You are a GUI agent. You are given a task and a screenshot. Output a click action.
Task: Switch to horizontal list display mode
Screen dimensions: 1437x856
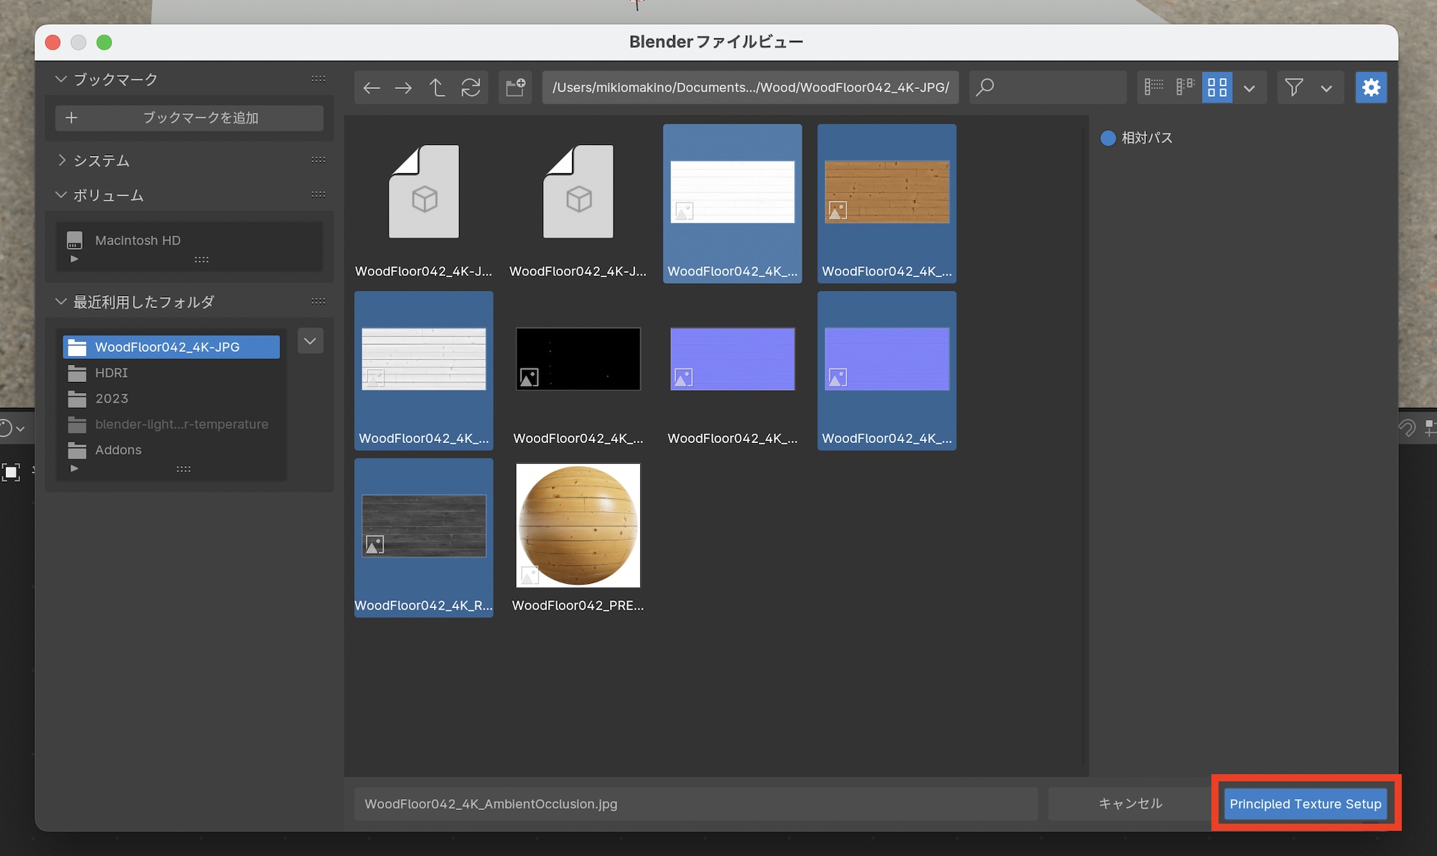(x=1186, y=88)
